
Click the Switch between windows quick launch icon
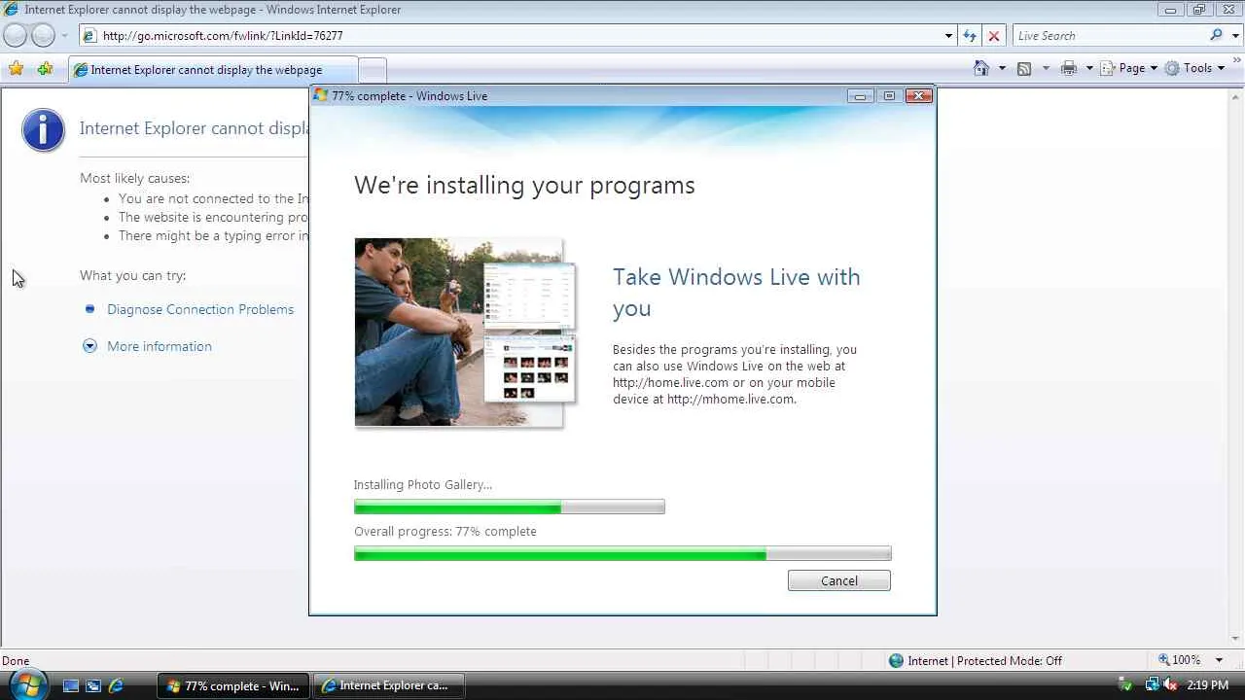coord(93,685)
